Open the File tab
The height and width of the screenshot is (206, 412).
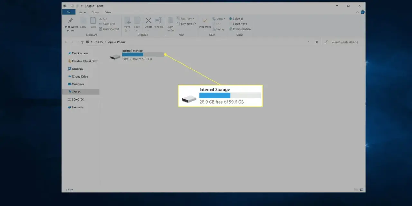click(x=69, y=12)
